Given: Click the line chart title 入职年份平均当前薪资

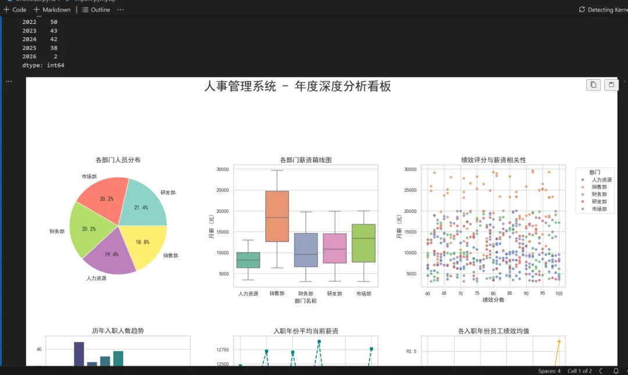Looking at the screenshot, I should [x=306, y=331].
